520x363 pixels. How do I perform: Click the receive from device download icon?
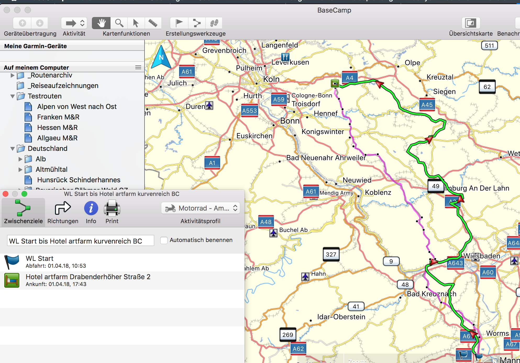click(x=40, y=23)
